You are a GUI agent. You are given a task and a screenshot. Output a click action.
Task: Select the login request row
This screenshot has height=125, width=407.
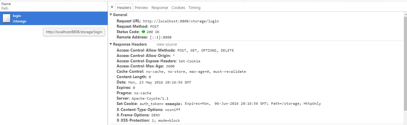coord(54,18)
